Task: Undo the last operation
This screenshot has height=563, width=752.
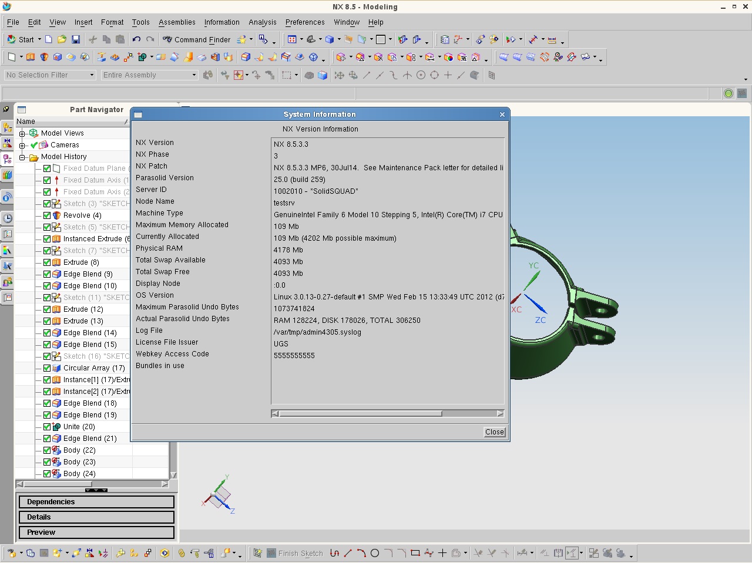Action: 136,40
